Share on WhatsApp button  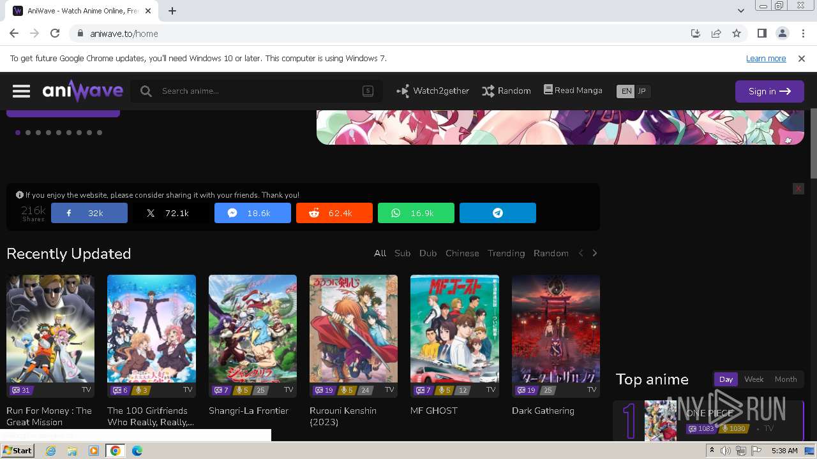point(416,213)
